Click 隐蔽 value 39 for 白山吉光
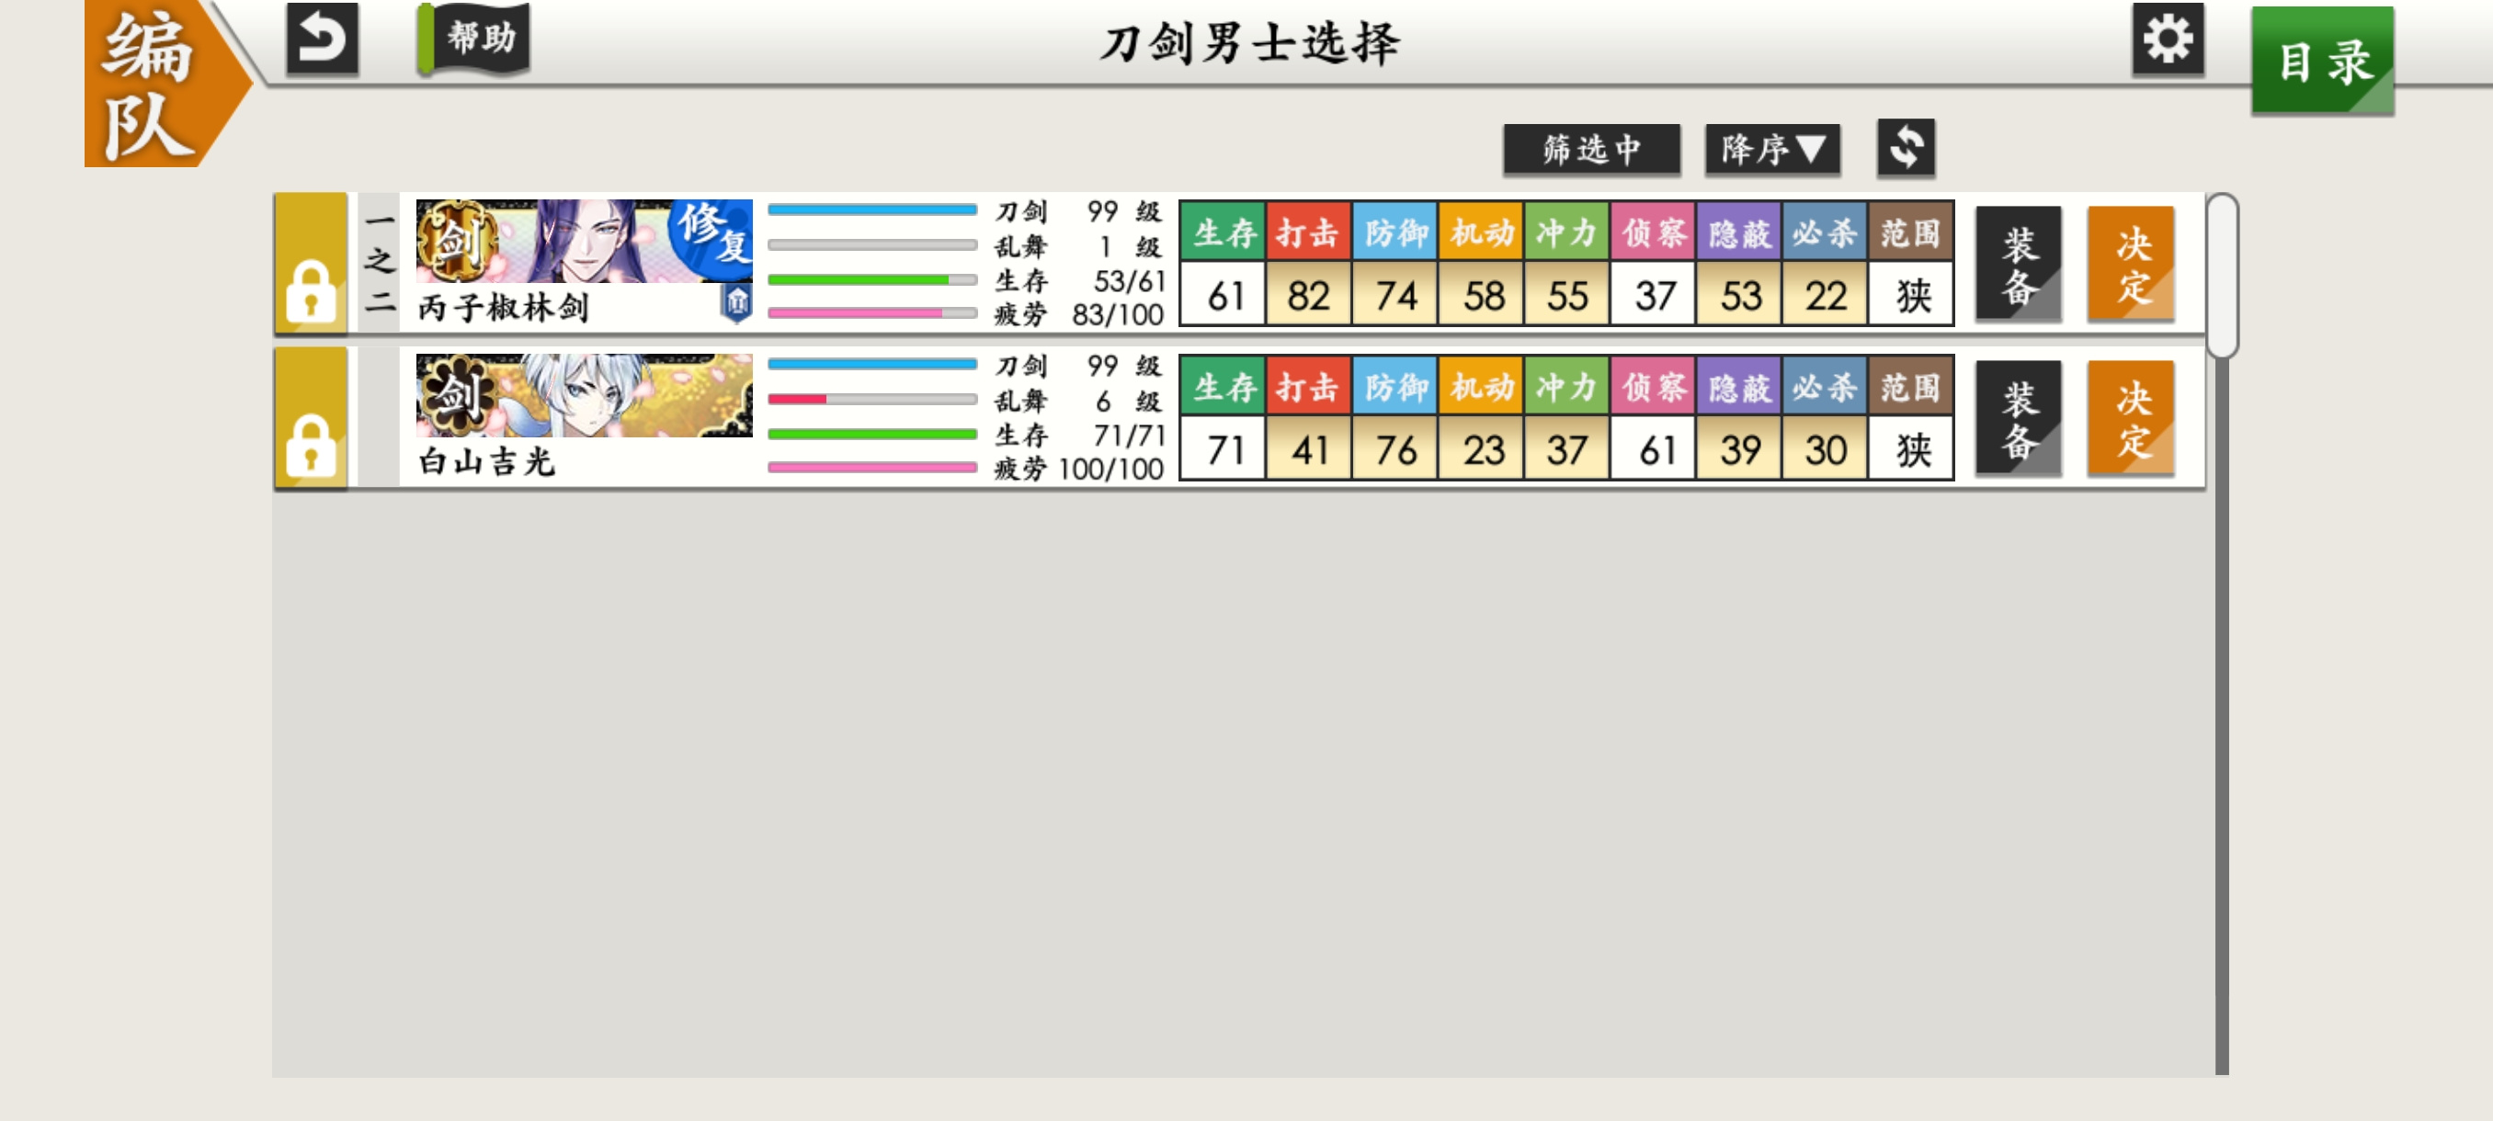Image resolution: width=2493 pixels, height=1121 pixels. coord(1739,448)
